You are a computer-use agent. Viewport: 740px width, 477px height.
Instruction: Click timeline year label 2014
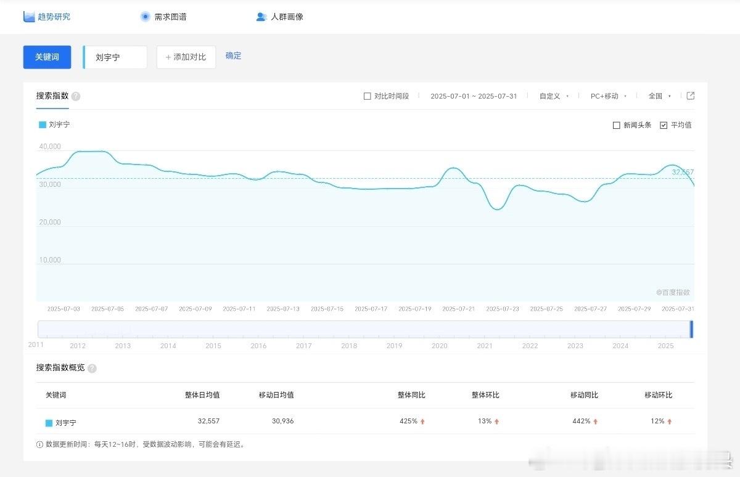pyautogui.click(x=168, y=346)
